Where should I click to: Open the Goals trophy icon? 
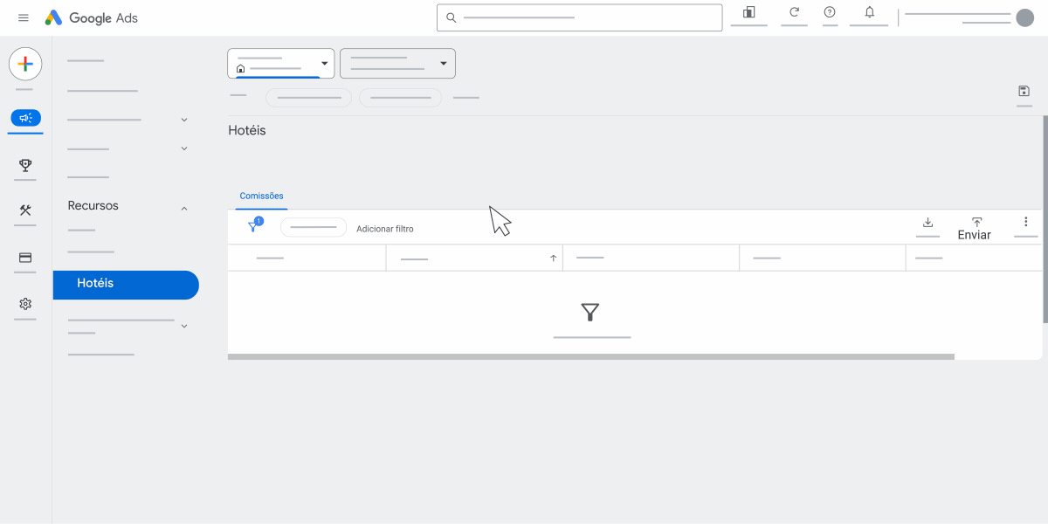coord(25,165)
